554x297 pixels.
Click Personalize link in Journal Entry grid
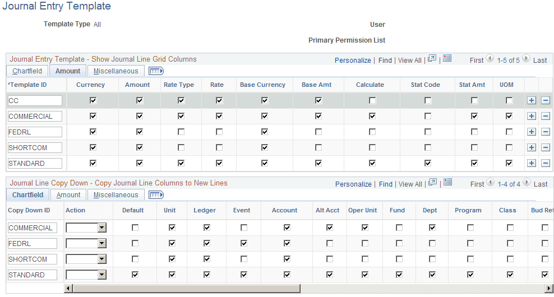353,61
